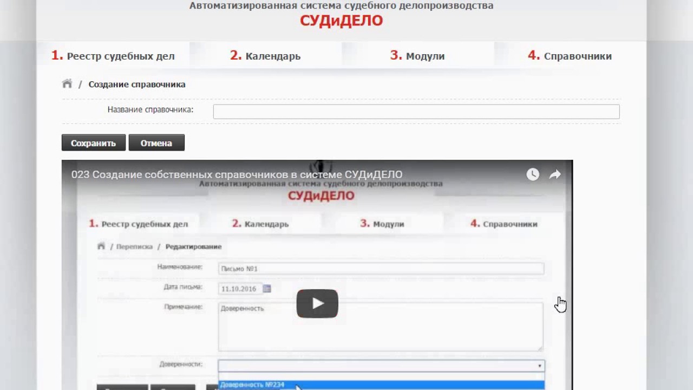This screenshot has height=390, width=693.
Task: Click the Share arrow icon on the video player
Action: 554,174
